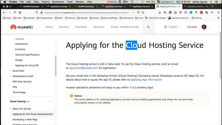
Task: Save page to Pocket icon
Action: [138, 12]
